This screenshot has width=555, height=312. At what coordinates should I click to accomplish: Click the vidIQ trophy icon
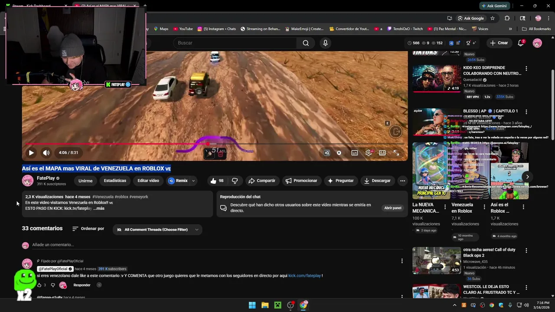468,43
